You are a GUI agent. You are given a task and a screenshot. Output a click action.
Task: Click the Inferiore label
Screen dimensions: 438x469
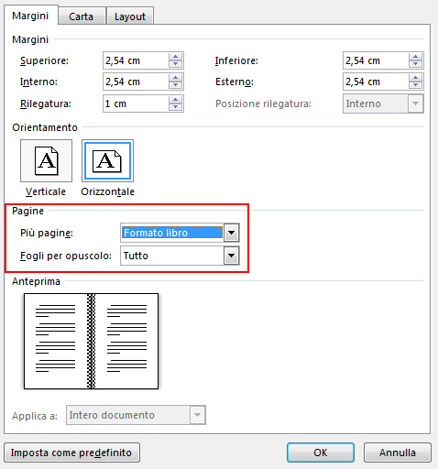pos(236,60)
